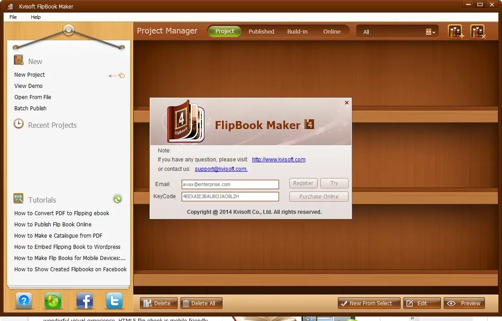This screenshot has height=321, width=502.
Task: Click the Preview button
Action: point(464,303)
